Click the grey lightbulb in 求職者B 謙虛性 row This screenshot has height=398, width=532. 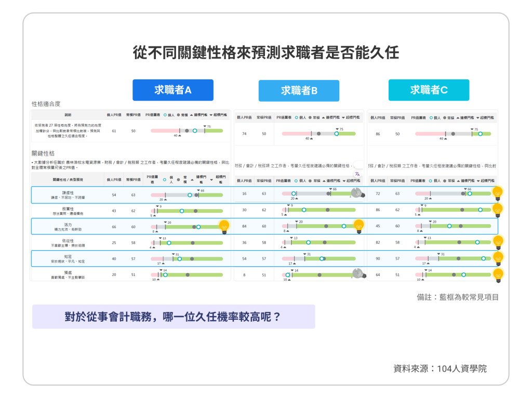click(357, 193)
